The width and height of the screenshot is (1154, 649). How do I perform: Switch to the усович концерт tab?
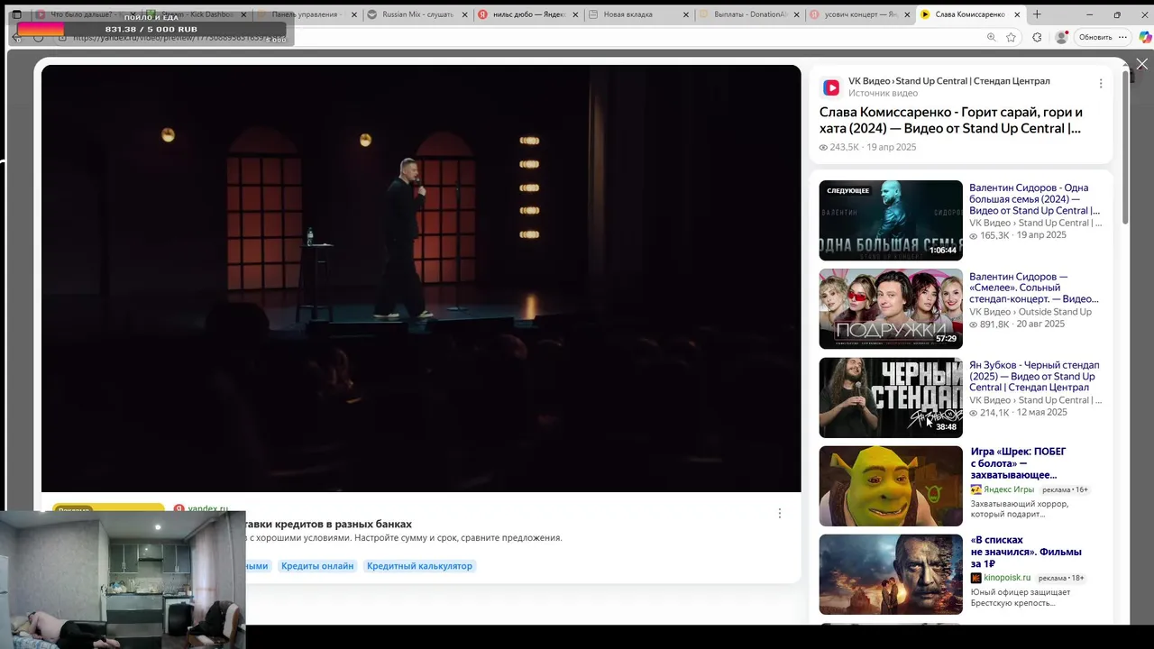coord(860,14)
